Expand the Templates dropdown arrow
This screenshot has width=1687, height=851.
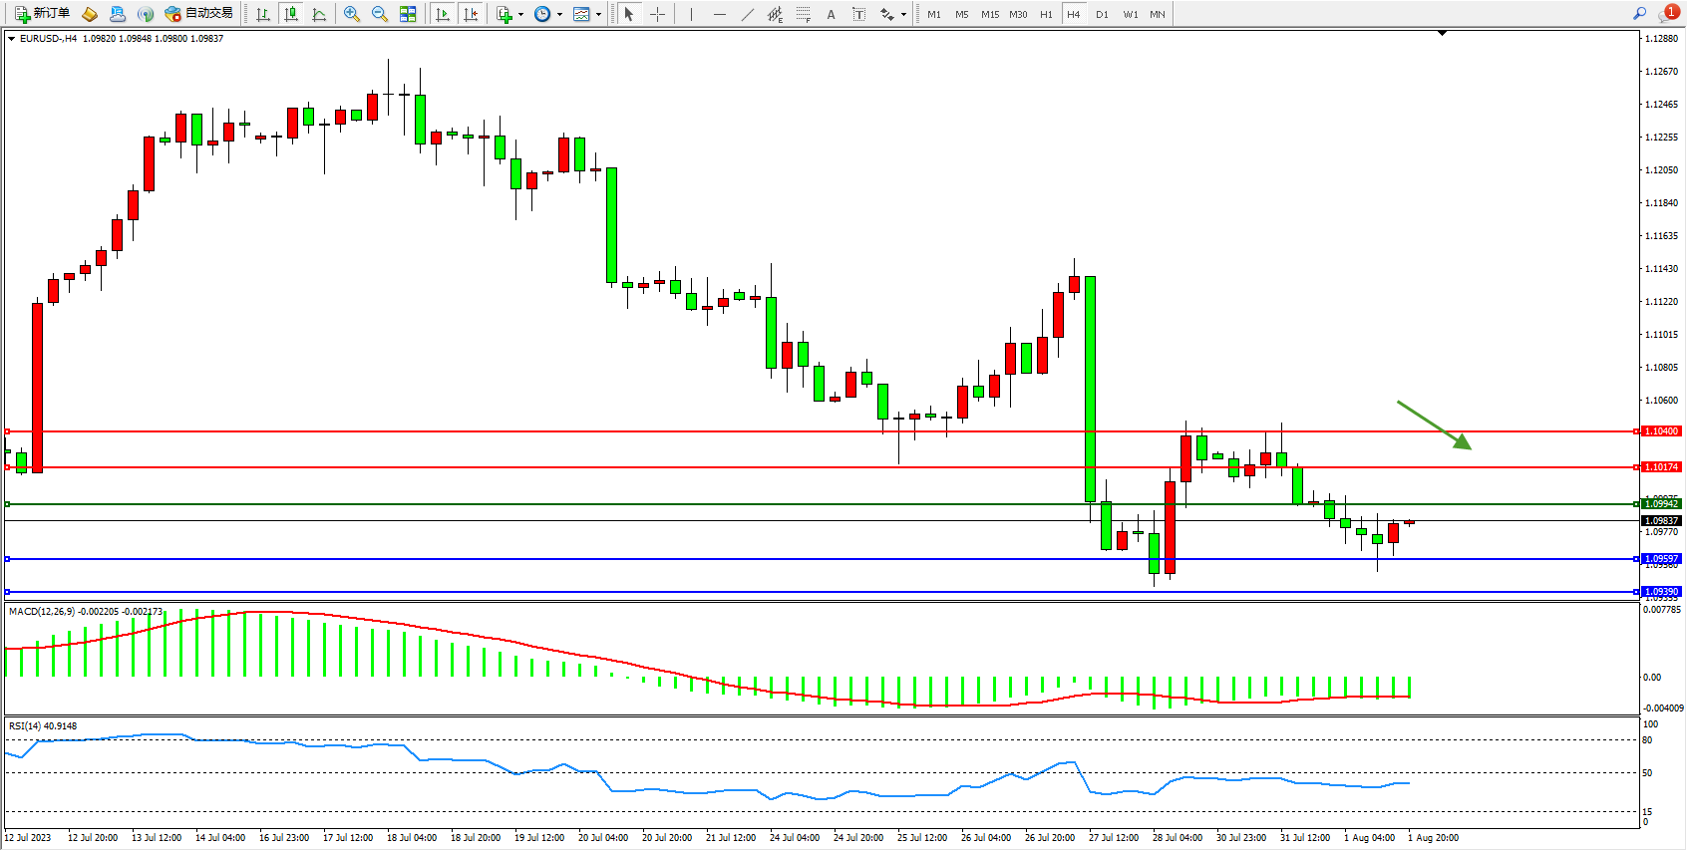(x=598, y=14)
